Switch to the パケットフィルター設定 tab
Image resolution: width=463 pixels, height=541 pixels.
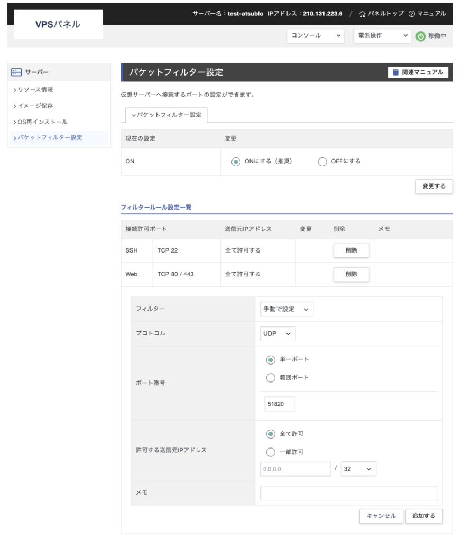(x=166, y=115)
